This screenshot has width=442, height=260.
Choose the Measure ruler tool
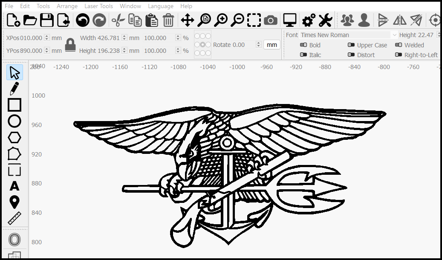pyautogui.click(x=14, y=218)
